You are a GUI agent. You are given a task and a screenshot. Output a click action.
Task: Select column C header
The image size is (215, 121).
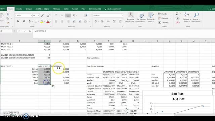tap(60, 41)
